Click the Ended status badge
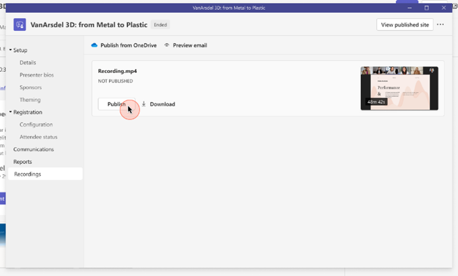 pos(160,25)
